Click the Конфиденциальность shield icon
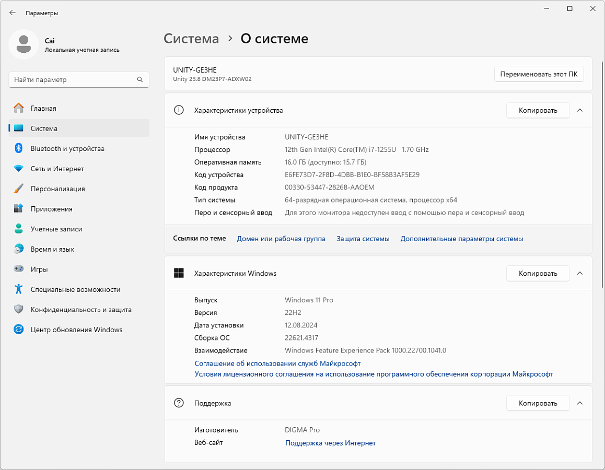The width and height of the screenshot is (605, 470). [18, 309]
